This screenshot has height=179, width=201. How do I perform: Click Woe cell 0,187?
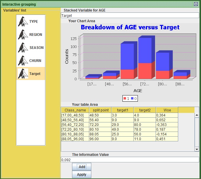(167, 130)
